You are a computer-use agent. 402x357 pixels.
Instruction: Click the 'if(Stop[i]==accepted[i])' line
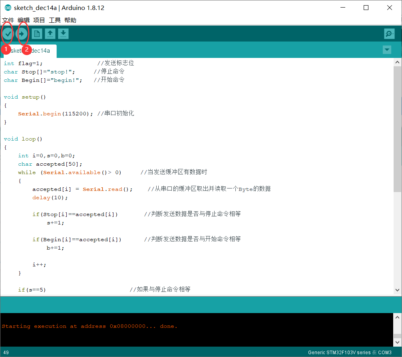(x=75, y=214)
